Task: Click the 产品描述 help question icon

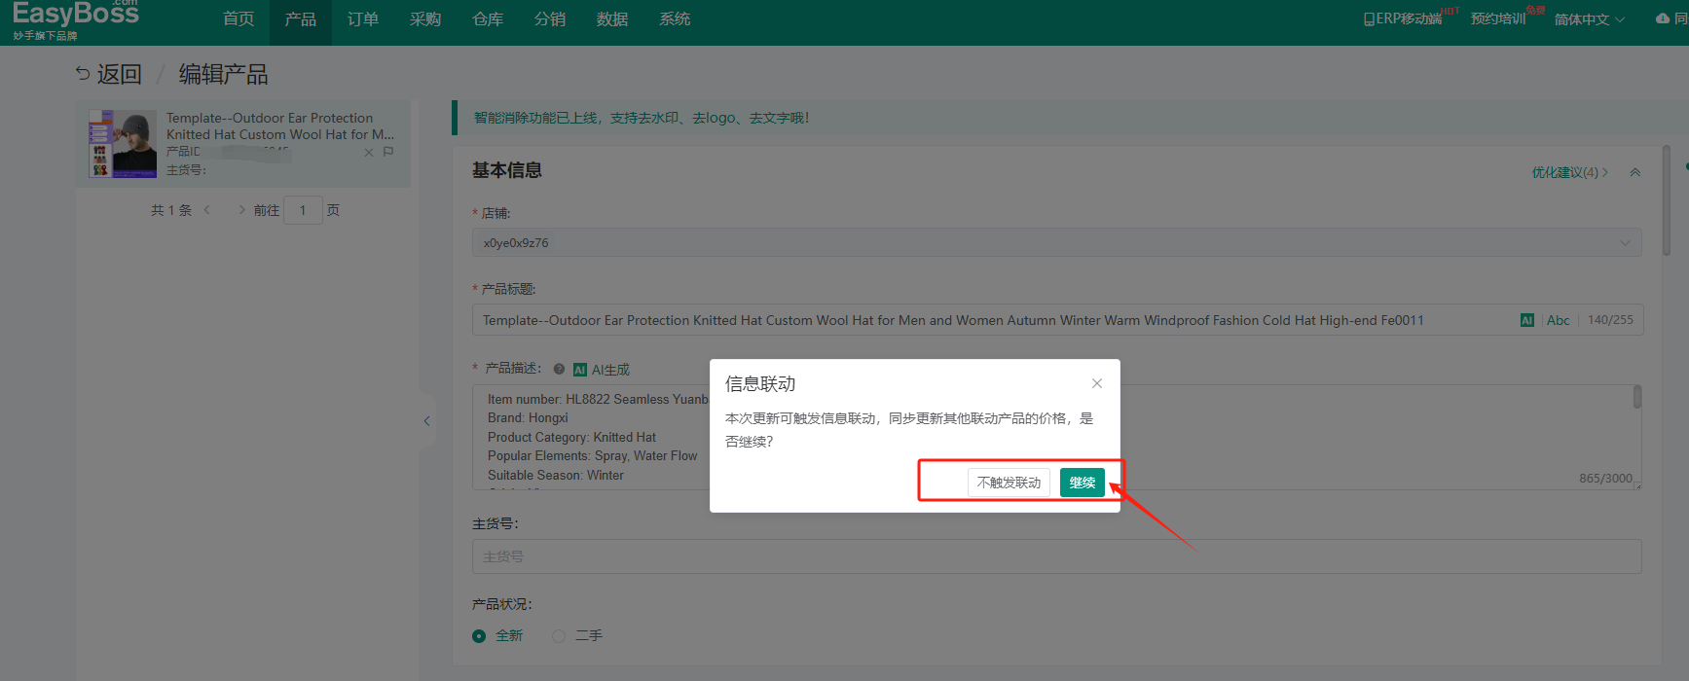Action: pyautogui.click(x=559, y=369)
